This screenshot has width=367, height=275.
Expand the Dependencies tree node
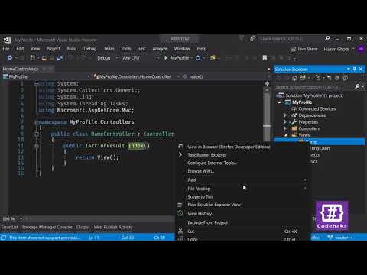tap(285, 115)
